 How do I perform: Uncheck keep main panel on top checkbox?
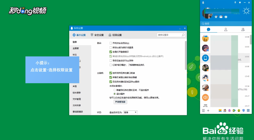click(x=110, y=73)
